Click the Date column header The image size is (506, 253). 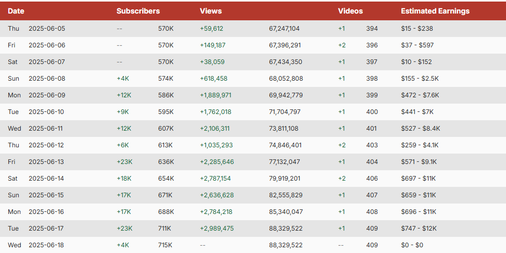coord(16,11)
